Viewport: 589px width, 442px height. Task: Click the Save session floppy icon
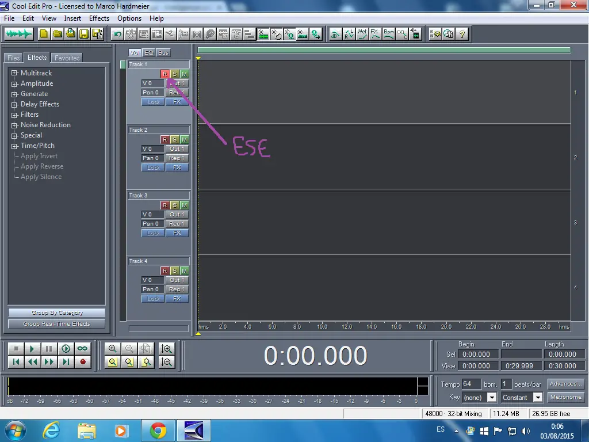[x=84, y=34]
